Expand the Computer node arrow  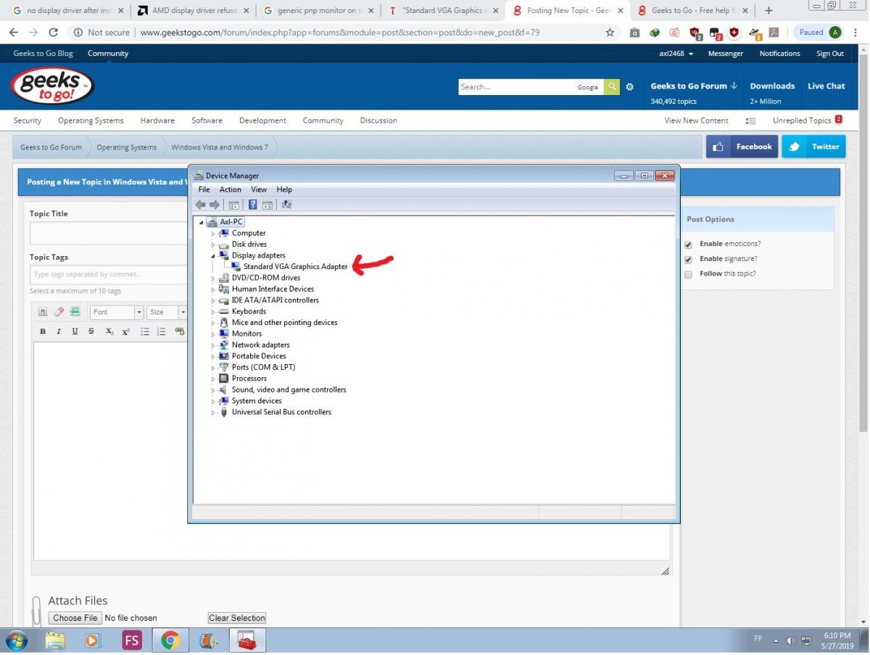(x=213, y=234)
